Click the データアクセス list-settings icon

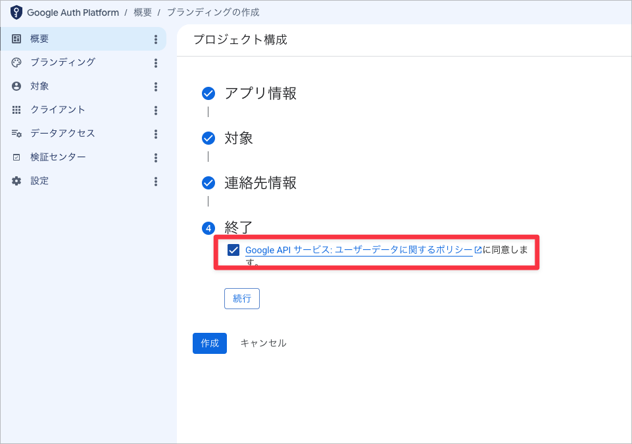coord(16,134)
